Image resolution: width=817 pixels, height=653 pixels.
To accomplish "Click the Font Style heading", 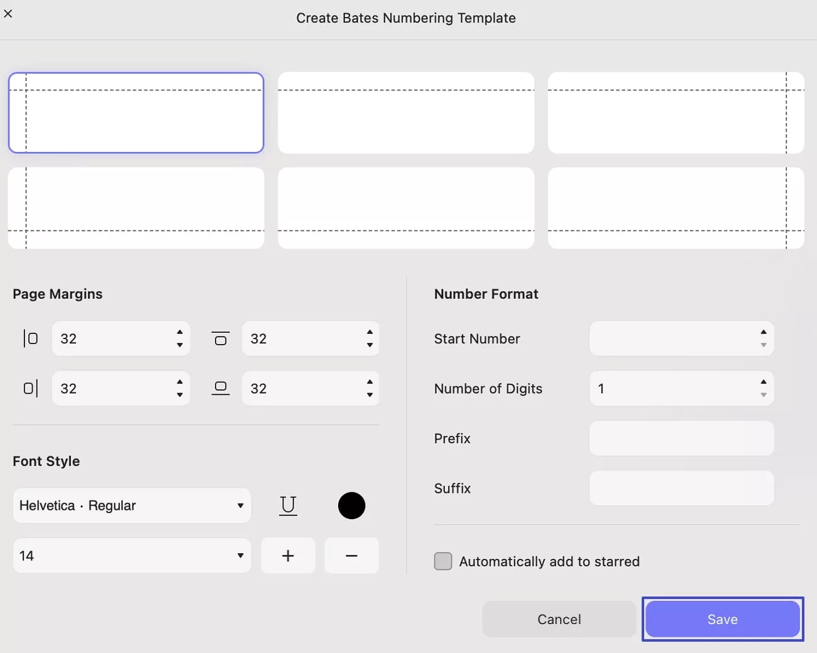I will point(47,461).
